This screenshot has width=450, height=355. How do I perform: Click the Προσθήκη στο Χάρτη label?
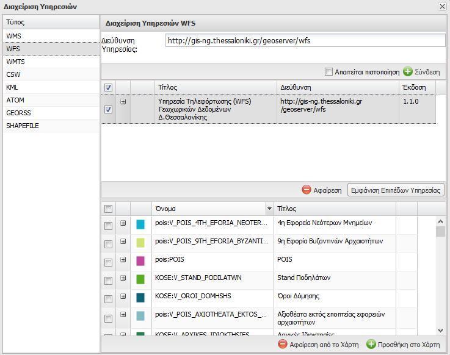pos(408,345)
